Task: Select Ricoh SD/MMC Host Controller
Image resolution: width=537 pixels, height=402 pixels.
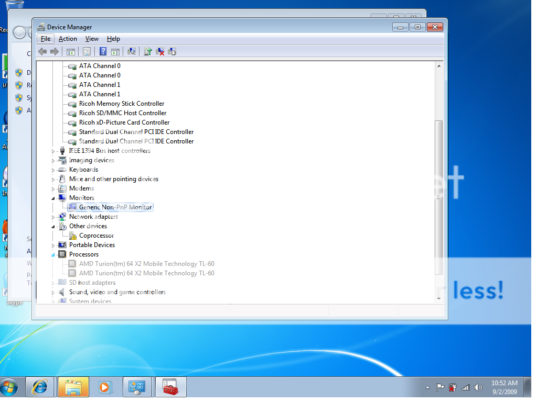Action: (x=123, y=113)
